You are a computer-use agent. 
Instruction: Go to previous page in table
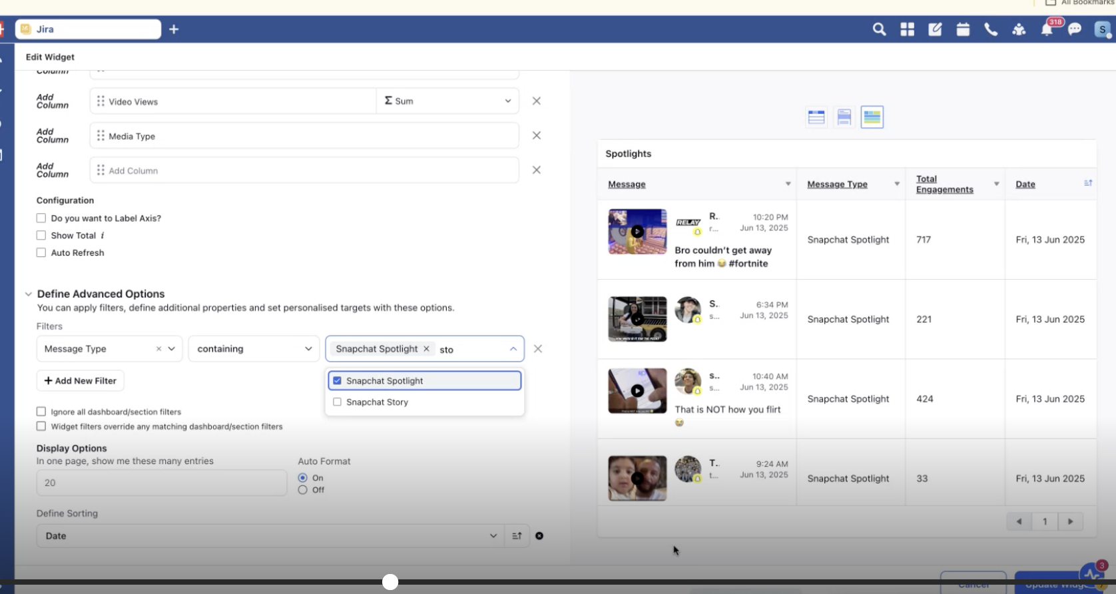tap(1019, 521)
